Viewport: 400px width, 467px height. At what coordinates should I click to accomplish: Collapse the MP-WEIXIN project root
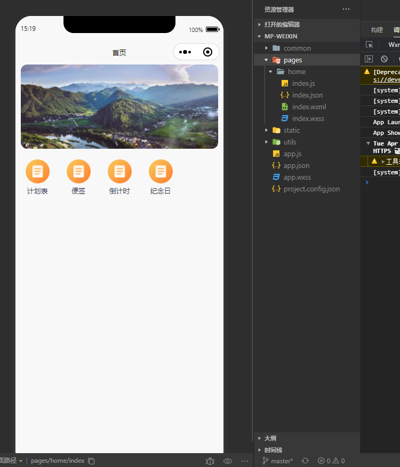click(x=307, y=36)
